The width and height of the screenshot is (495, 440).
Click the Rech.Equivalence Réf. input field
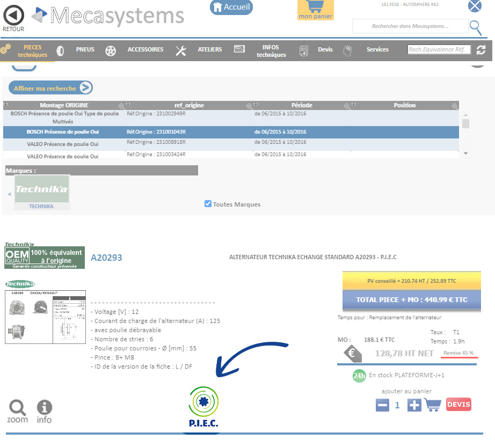click(x=439, y=49)
